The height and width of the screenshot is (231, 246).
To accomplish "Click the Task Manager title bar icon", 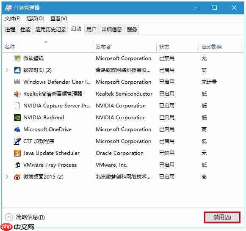I will 8,8.
